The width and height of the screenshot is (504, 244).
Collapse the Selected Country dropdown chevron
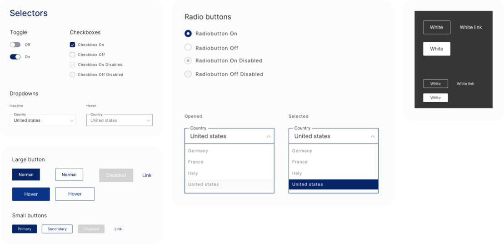tap(373, 137)
